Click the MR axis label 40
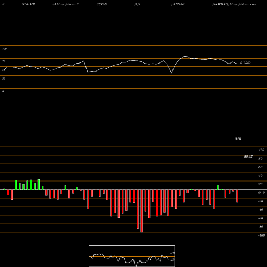 pyautogui.click(x=261, y=176)
